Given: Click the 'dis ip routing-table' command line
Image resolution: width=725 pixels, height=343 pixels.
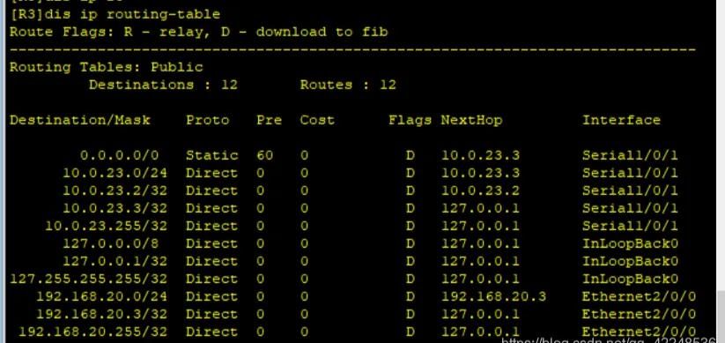Looking at the screenshot, I should 115,14.
